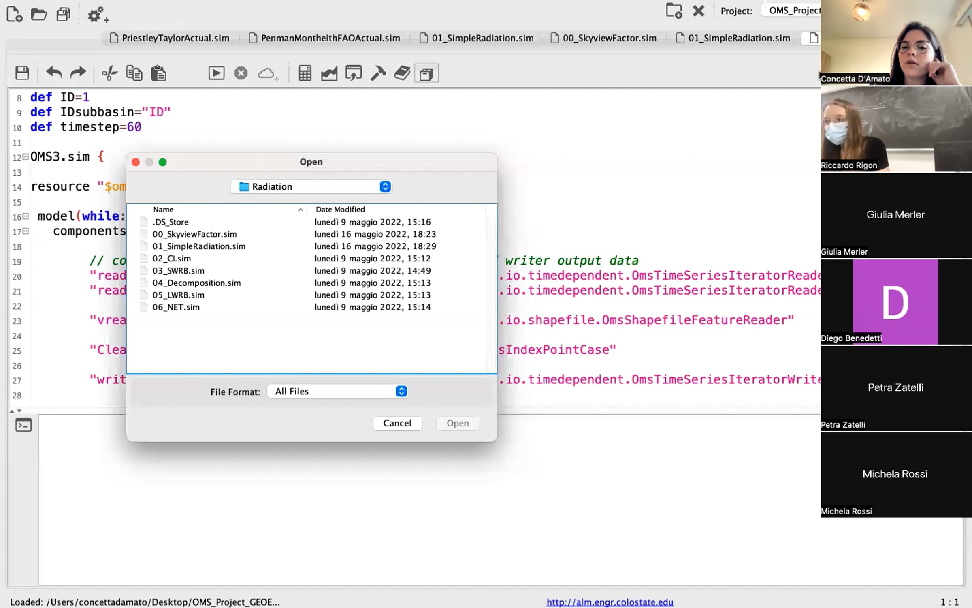The image size is (972, 608).
Task: Open the terminal console icon
Action: [23, 425]
